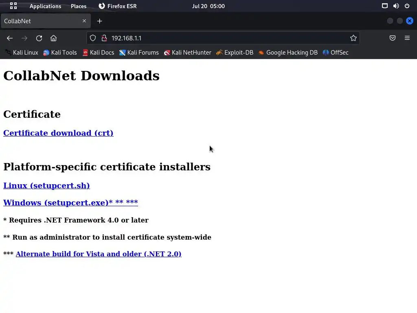This screenshot has height=313, width=417.
Task: Show insecure connection lock info
Action: click(104, 38)
